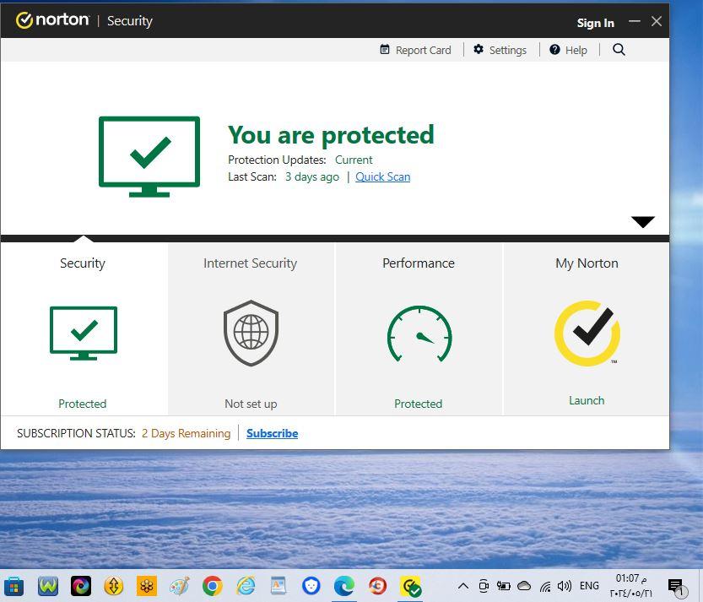Open Google Chrome from the taskbar
This screenshot has width=703, height=602.
(213, 586)
